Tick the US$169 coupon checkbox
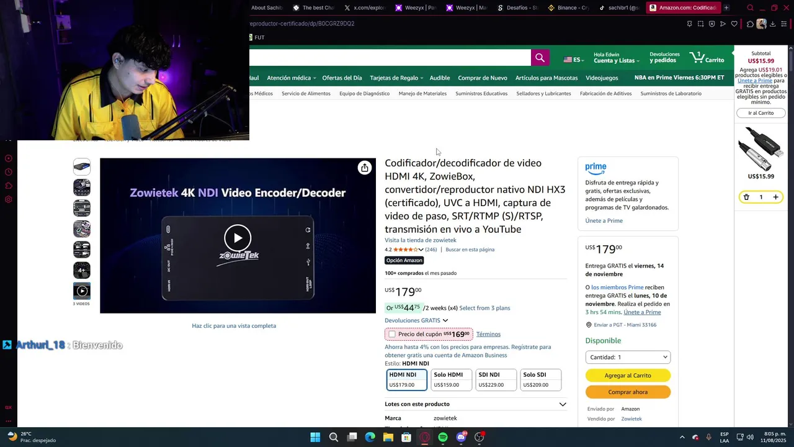794x447 pixels. (392, 334)
